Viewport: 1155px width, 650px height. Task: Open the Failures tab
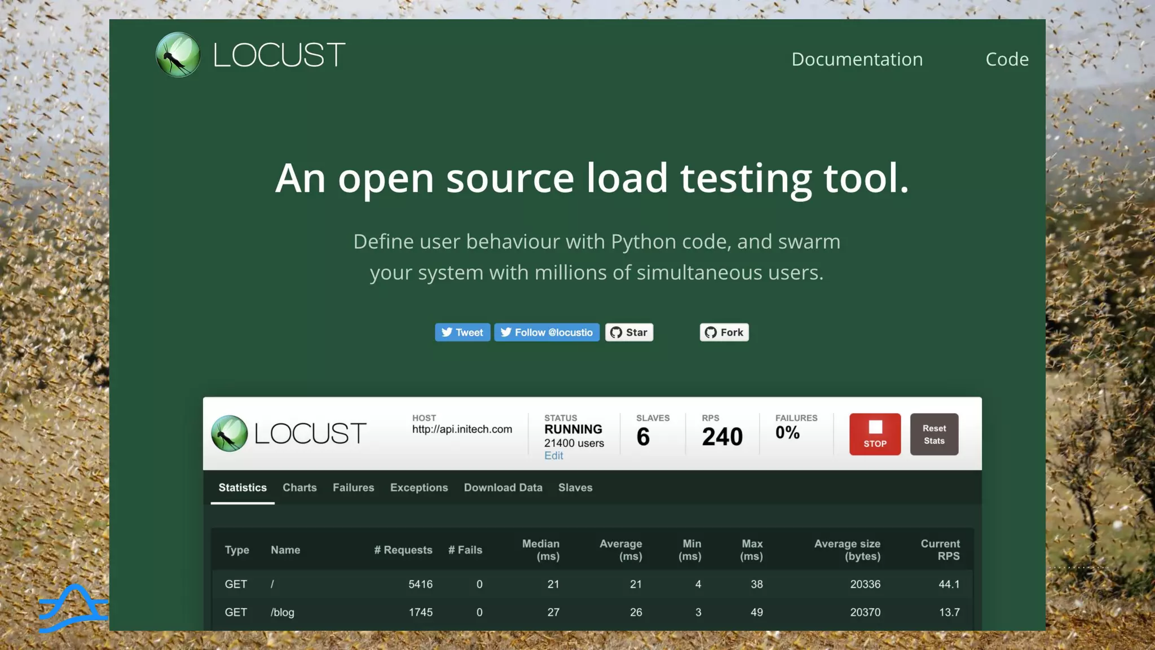click(353, 488)
